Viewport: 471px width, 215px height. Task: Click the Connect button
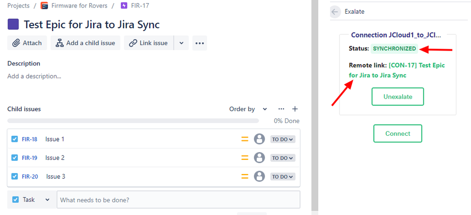(x=398, y=133)
